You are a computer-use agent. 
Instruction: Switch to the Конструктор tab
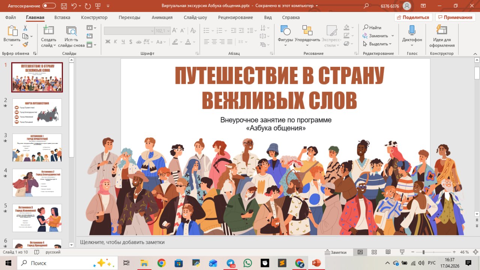pyautogui.click(x=94, y=17)
